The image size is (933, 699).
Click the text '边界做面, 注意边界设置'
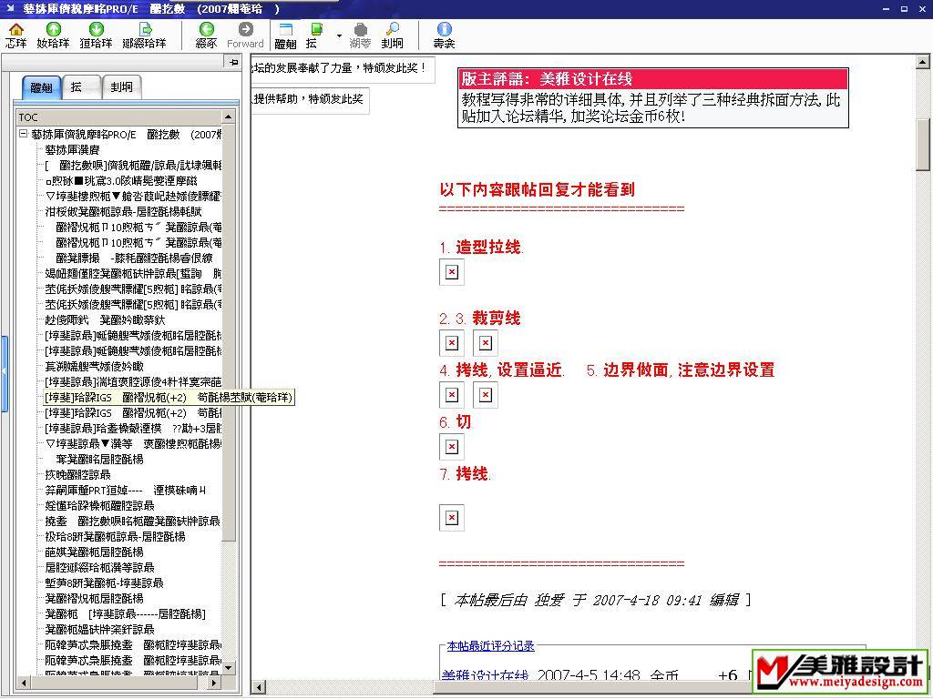coord(689,370)
